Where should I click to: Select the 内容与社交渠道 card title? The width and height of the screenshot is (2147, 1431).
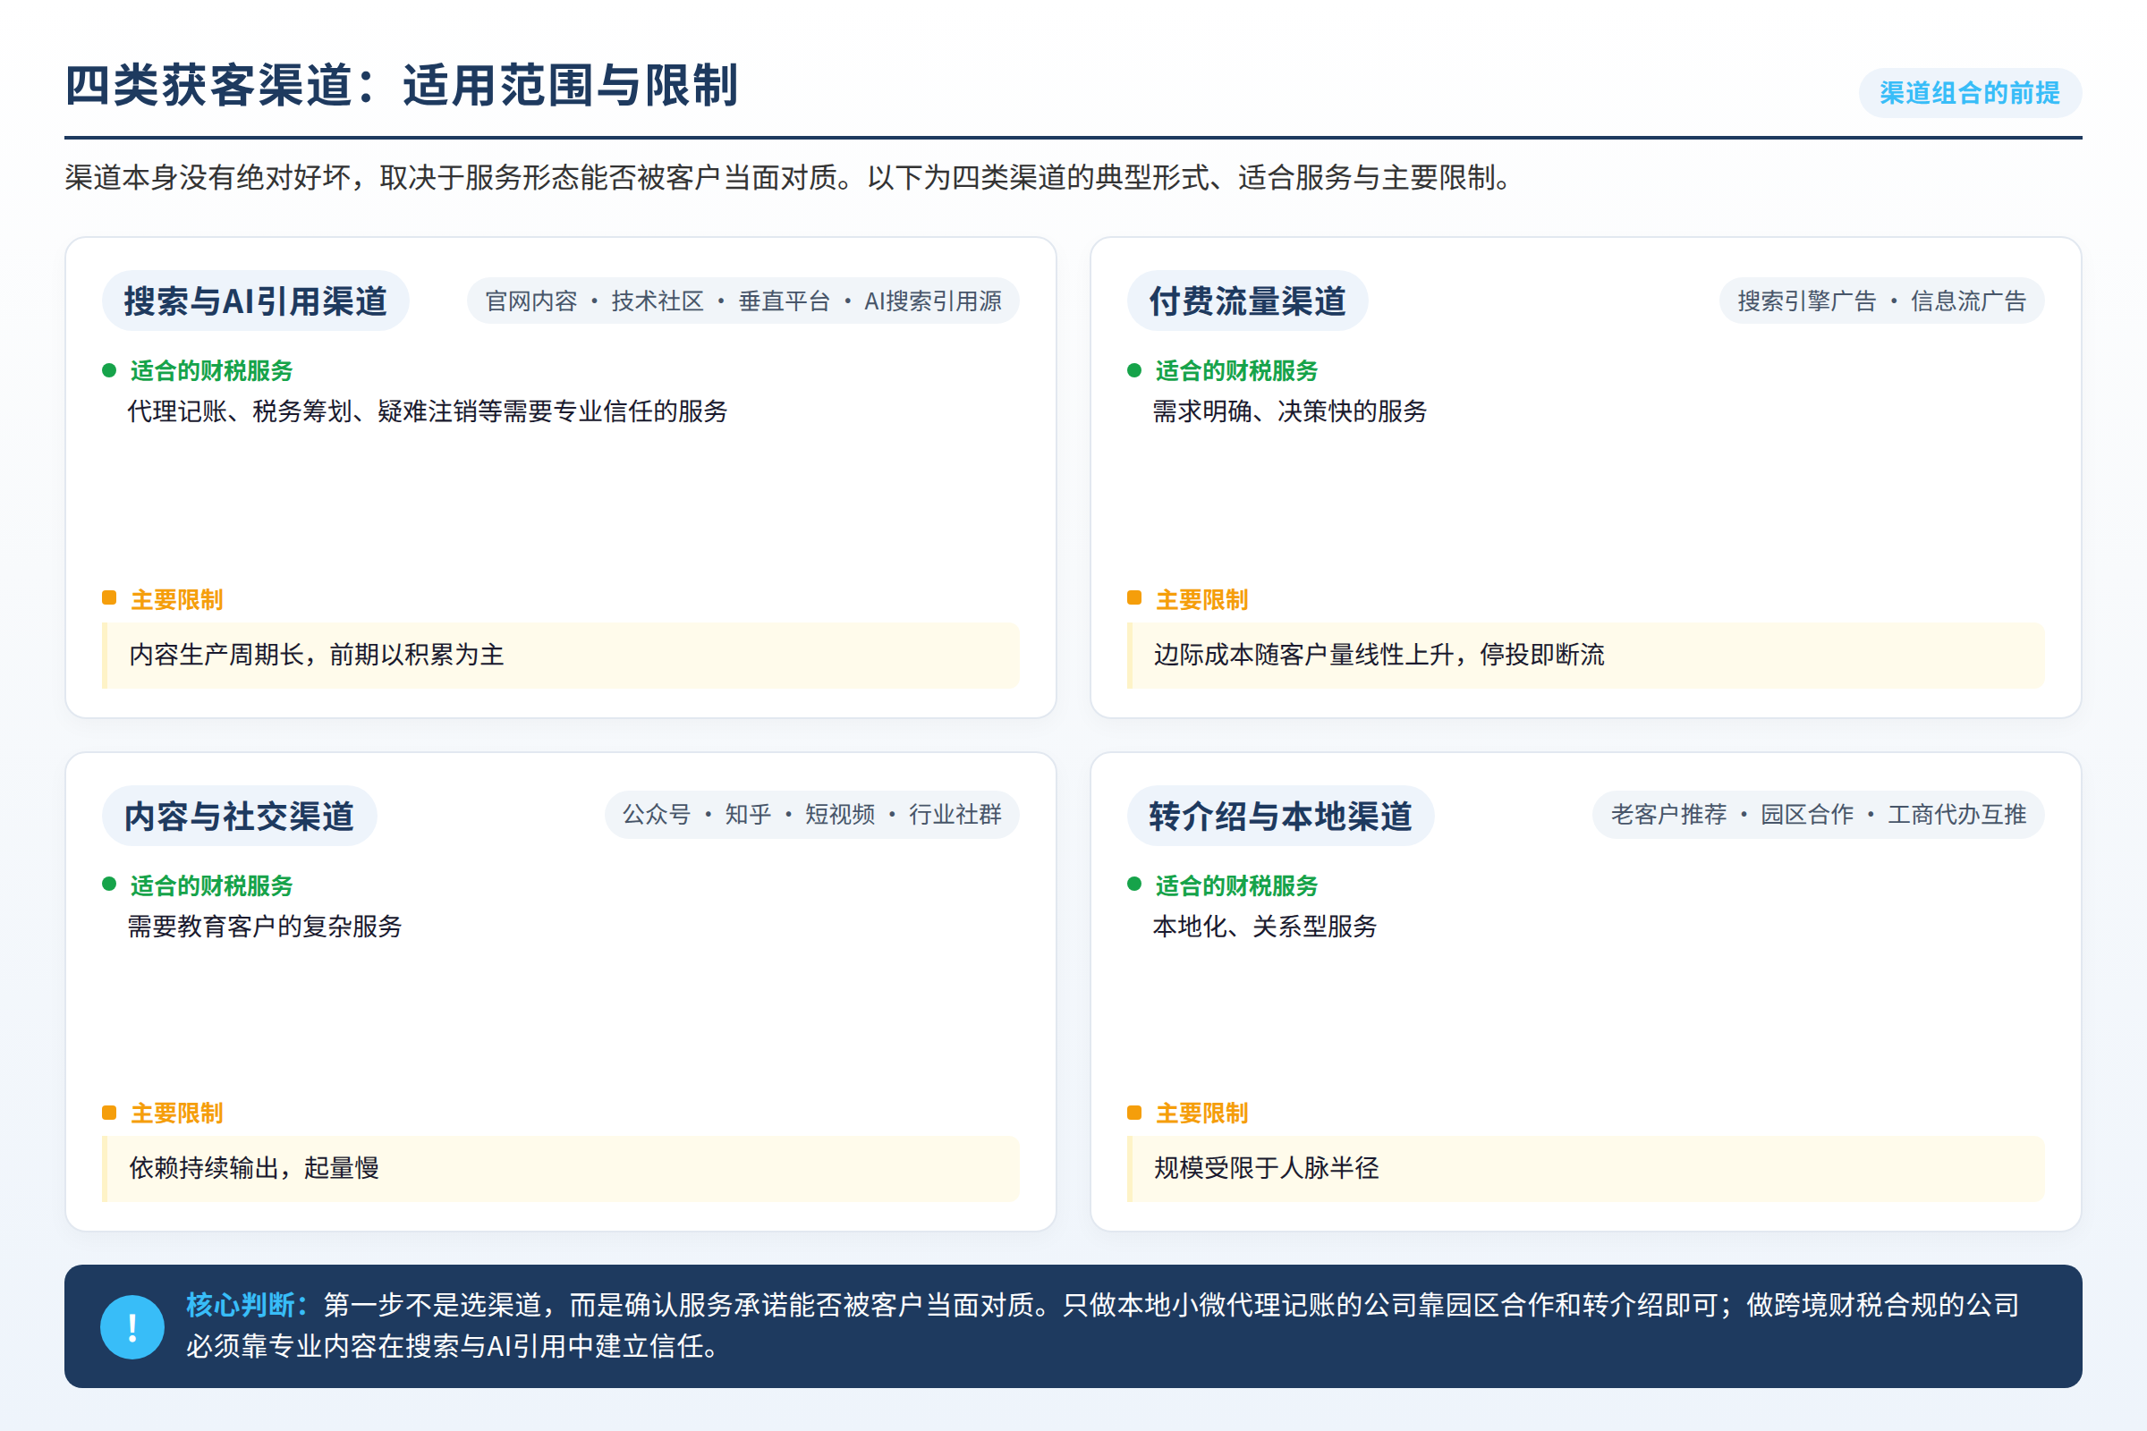(x=239, y=816)
